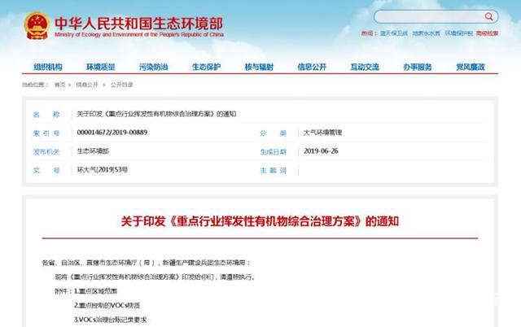Click attachment 1.重点区域范围
Image resolution: width=521 pixels, height=327 pixels.
(95, 291)
